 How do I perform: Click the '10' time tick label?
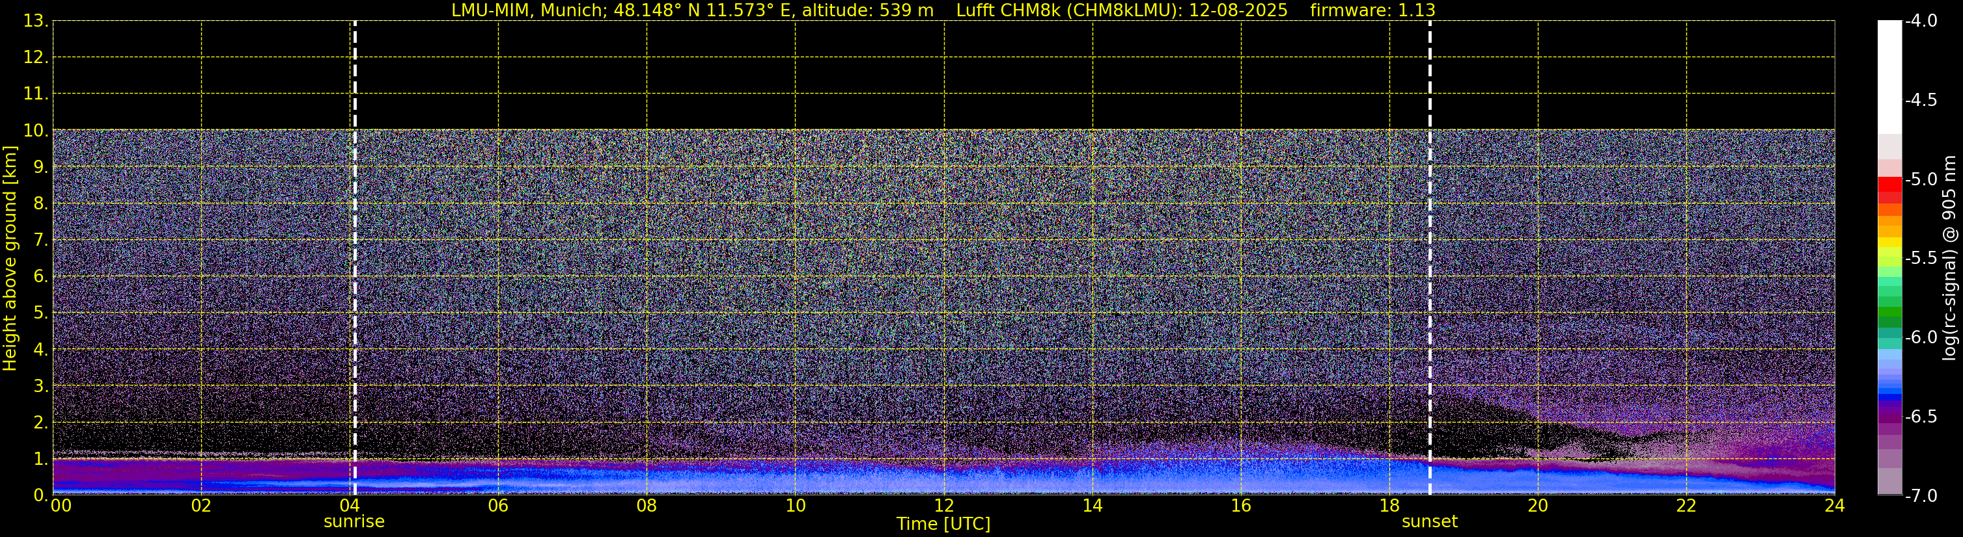click(x=796, y=506)
